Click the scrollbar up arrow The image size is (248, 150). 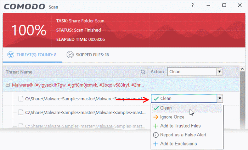click(x=242, y=69)
